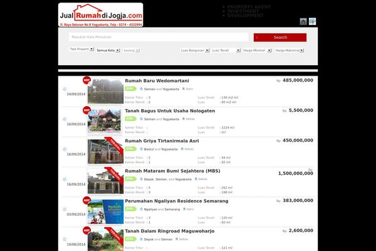Click price 1,500,000,000

click(x=296, y=173)
